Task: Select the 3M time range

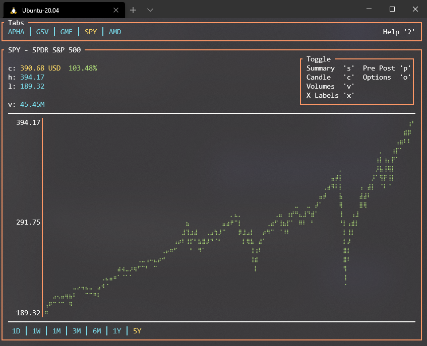Action: 77,331
